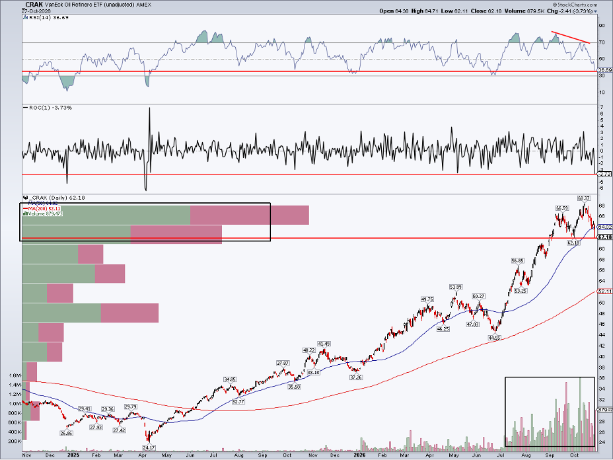613x460 pixels.
Task: Click the 27.42 price label
Action: coord(120,431)
